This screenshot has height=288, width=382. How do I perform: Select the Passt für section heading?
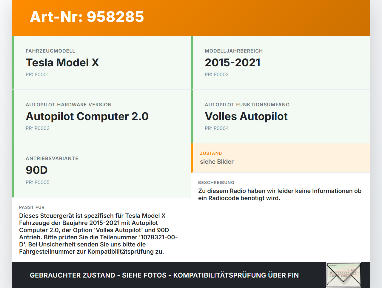[x=31, y=207]
